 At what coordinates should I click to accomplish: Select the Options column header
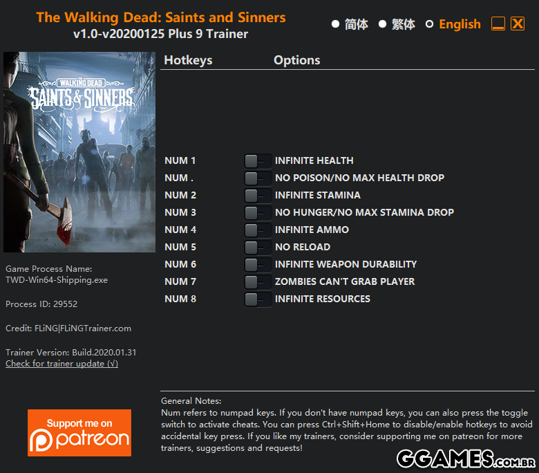pos(296,60)
